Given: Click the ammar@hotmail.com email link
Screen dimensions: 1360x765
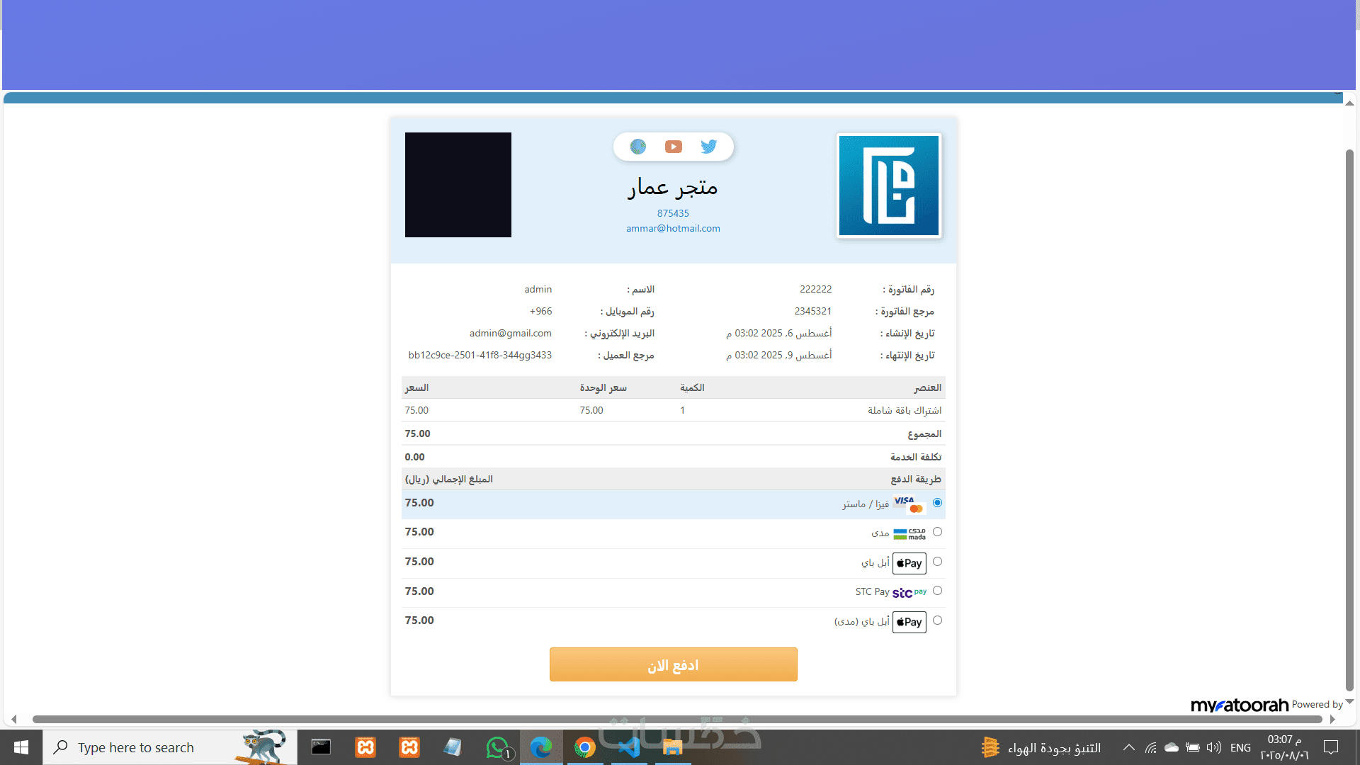Looking at the screenshot, I should (x=673, y=228).
